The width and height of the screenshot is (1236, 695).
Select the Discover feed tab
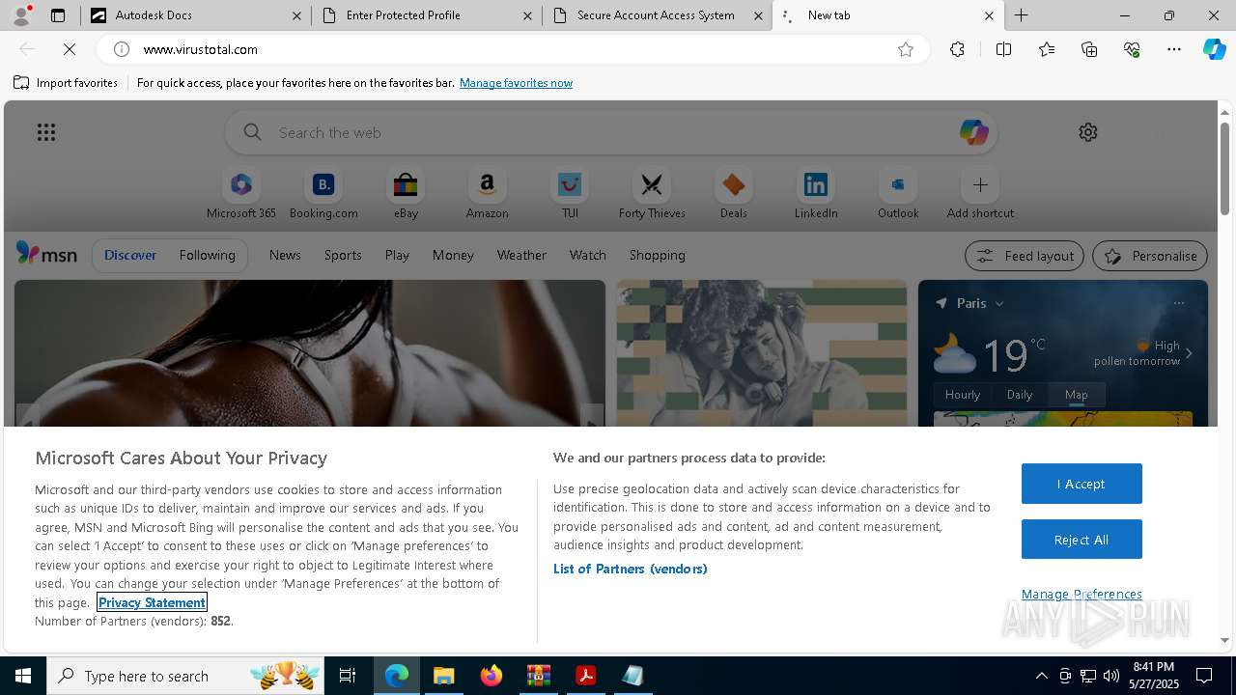[130, 255]
